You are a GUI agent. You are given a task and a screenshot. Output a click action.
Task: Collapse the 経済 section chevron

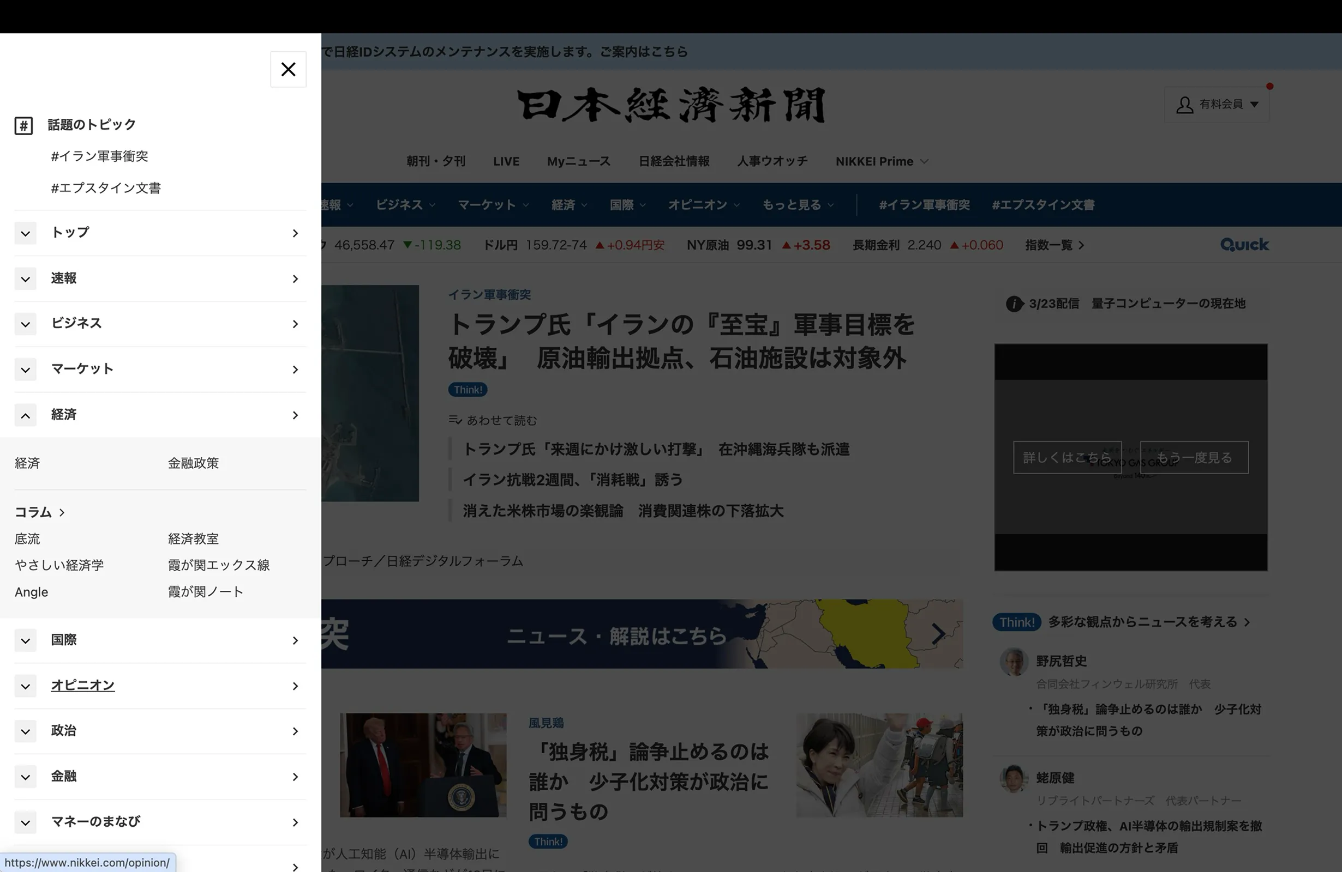(x=26, y=415)
